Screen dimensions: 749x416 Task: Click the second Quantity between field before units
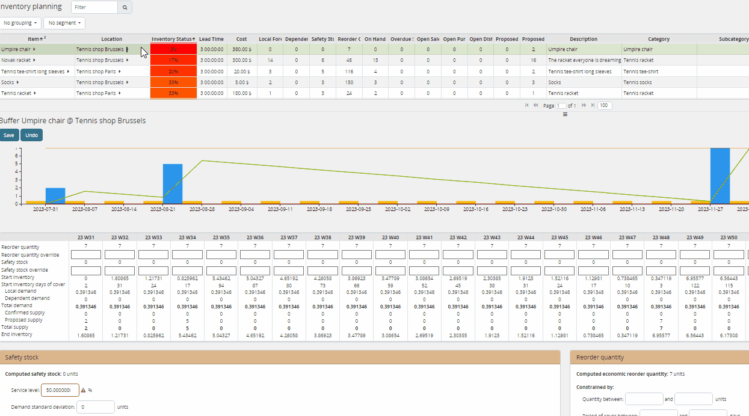pyautogui.click(x=694, y=399)
